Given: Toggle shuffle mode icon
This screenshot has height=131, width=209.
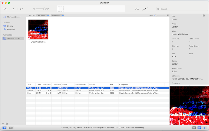Looking at the screenshot, I should tap(137, 9).
